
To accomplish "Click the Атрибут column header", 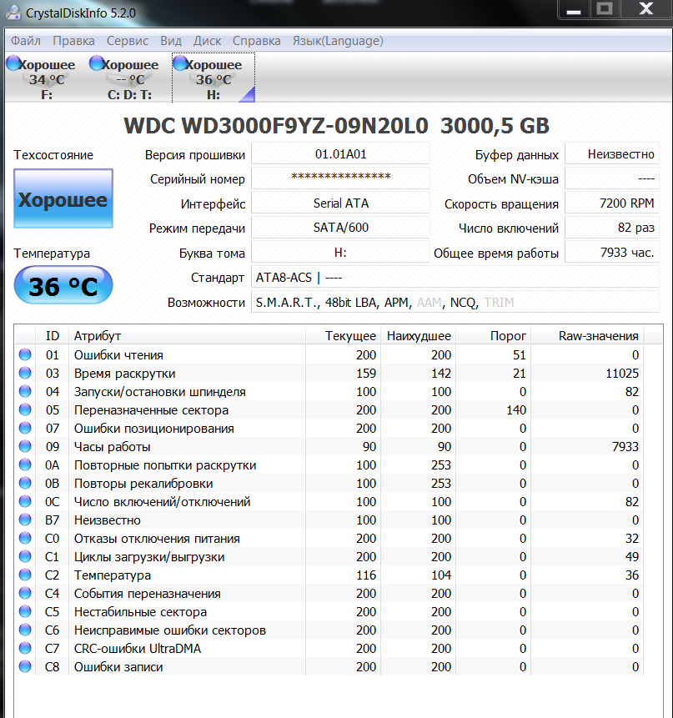I will click(187, 335).
